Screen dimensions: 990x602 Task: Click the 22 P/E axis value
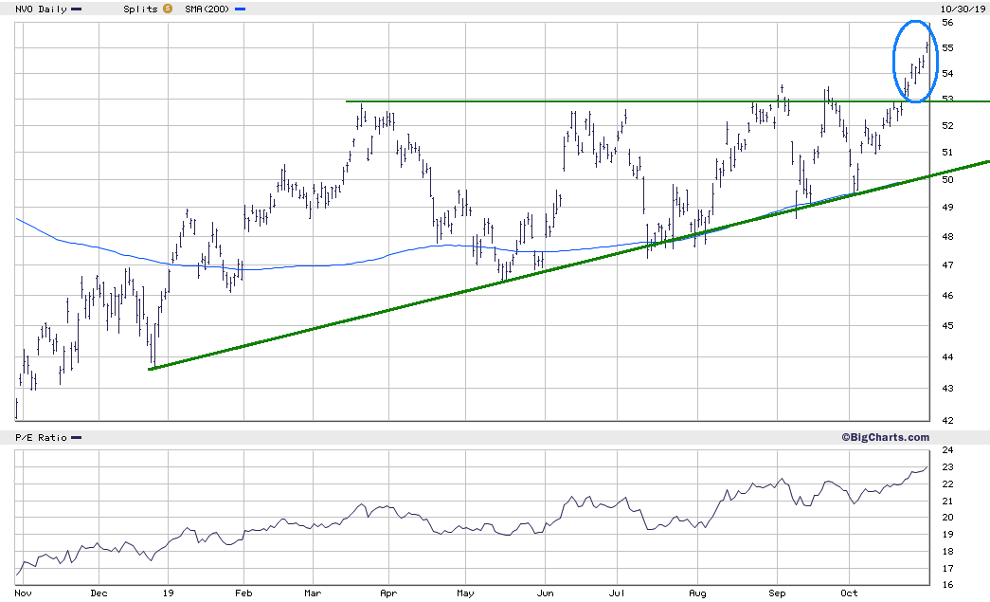(x=947, y=484)
